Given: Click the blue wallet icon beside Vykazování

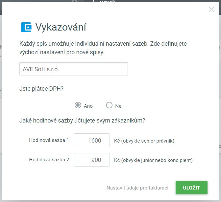Looking at the screenshot, I should 26,27.
